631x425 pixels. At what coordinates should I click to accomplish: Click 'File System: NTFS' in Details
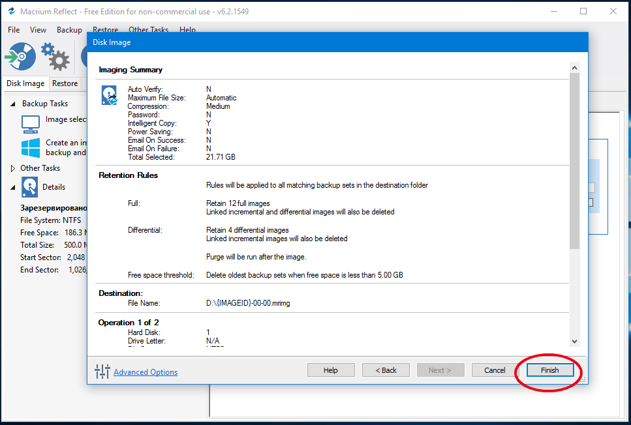tap(51, 220)
